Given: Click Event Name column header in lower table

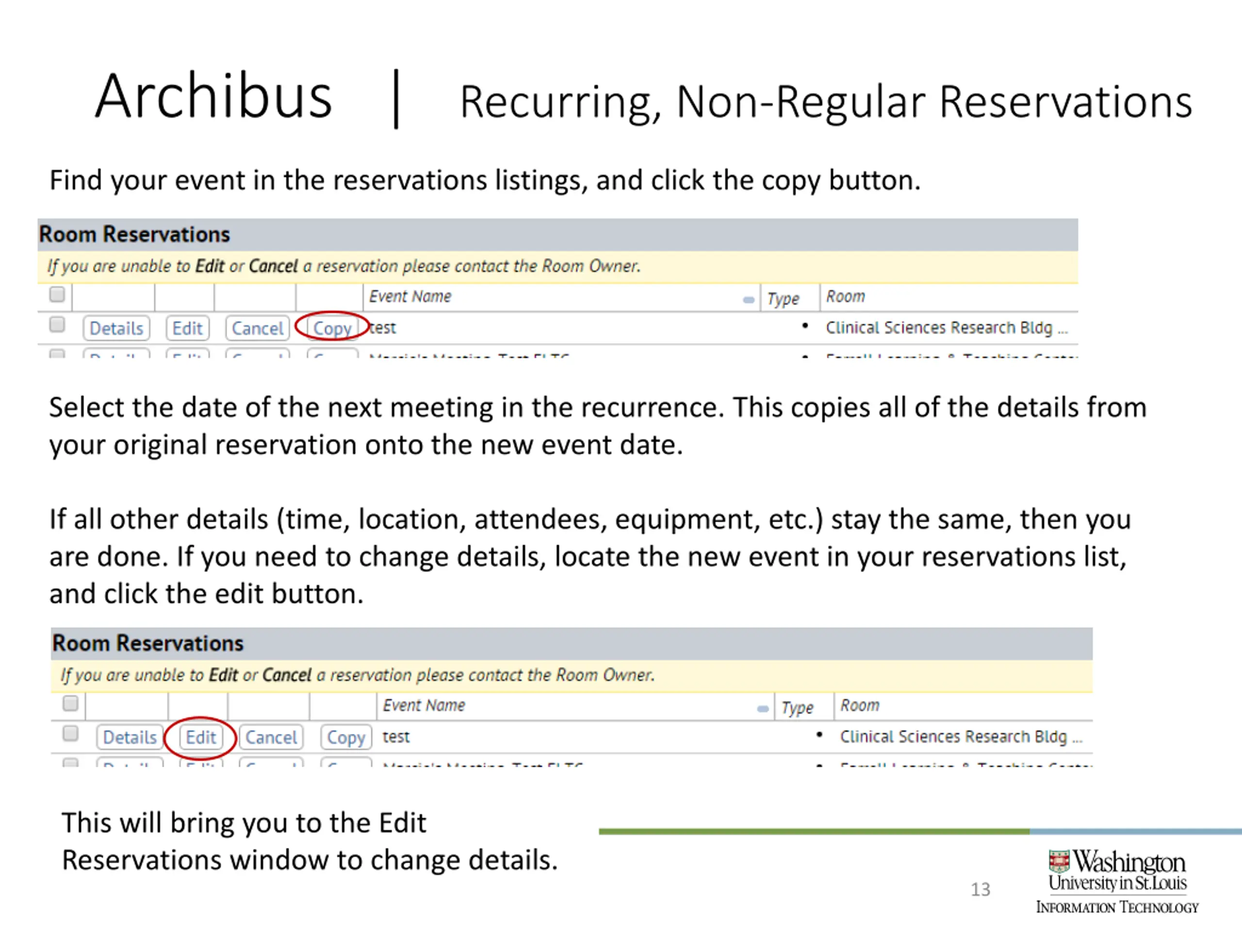Looking at the screenshot, I should tap(424, 705).
